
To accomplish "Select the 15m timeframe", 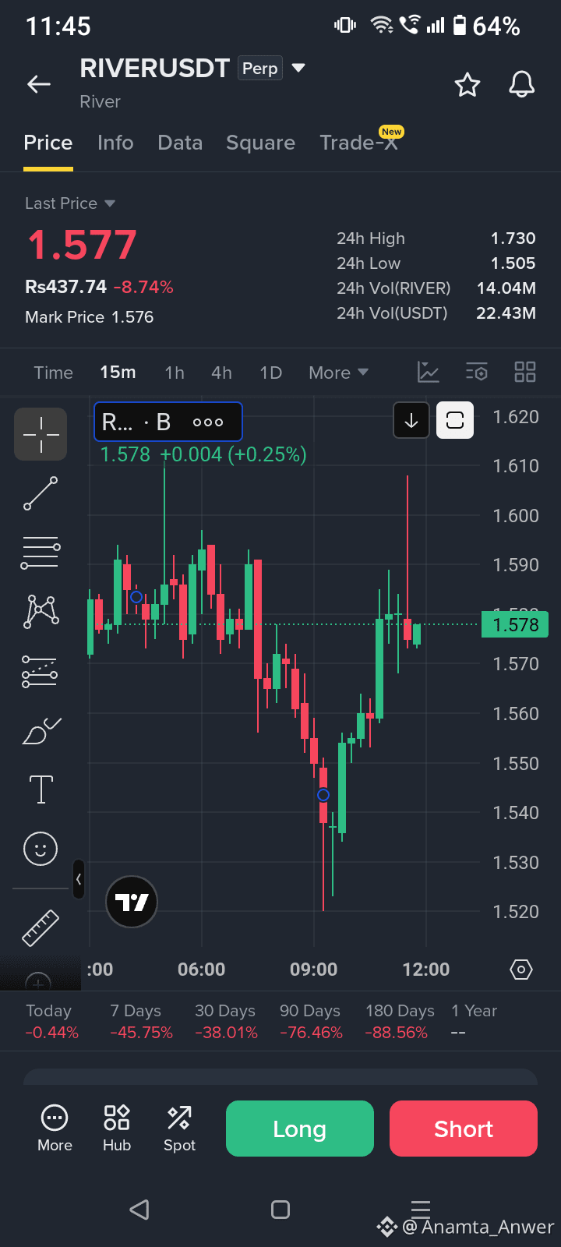I will [118, 373].
